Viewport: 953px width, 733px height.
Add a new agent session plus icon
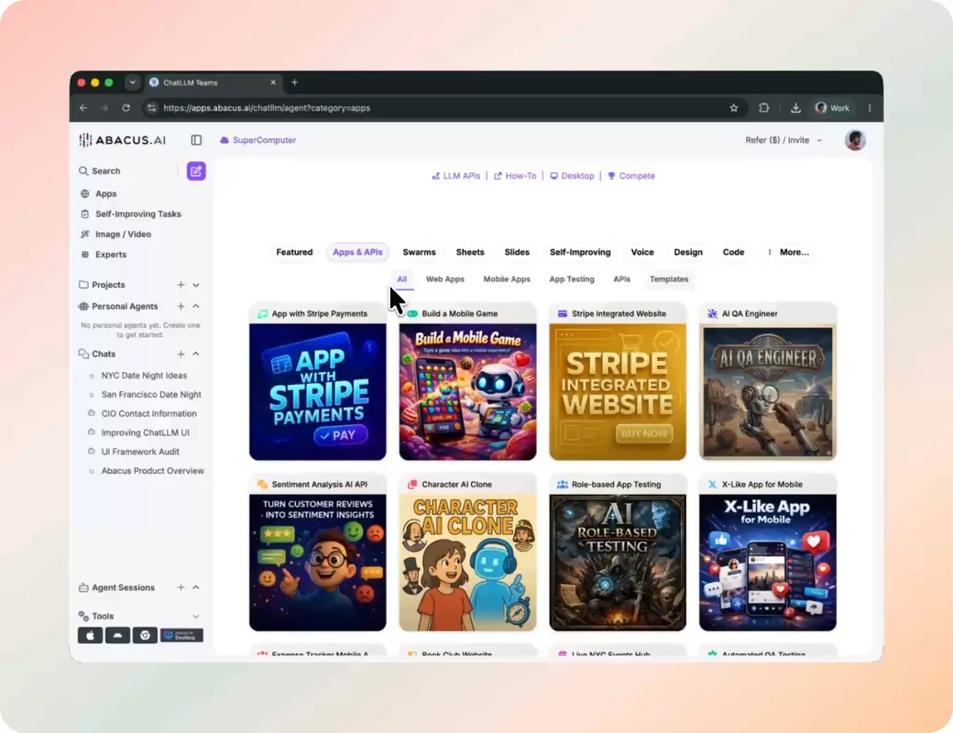click(x=181, y=587)
